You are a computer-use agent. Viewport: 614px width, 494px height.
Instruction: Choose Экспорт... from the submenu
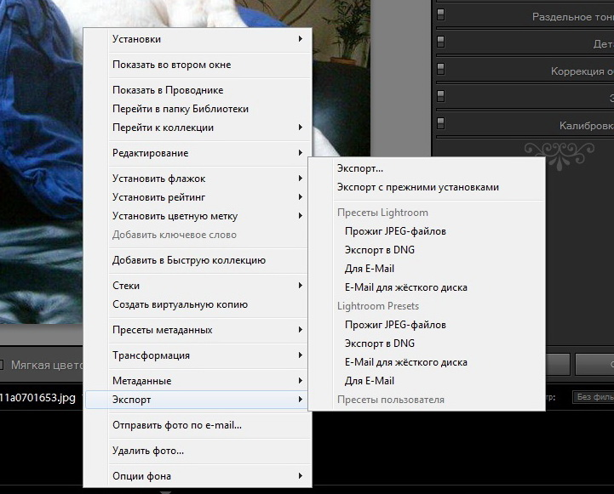click(x=360, y=168)
